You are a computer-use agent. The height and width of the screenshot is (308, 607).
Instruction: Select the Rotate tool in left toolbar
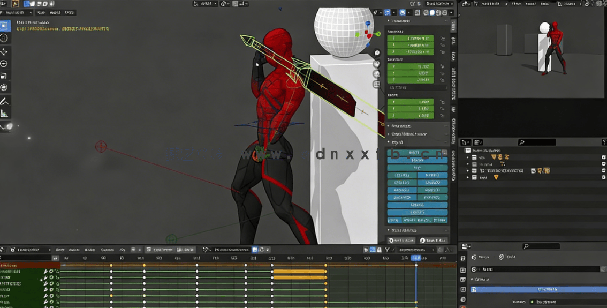point(5,64)
